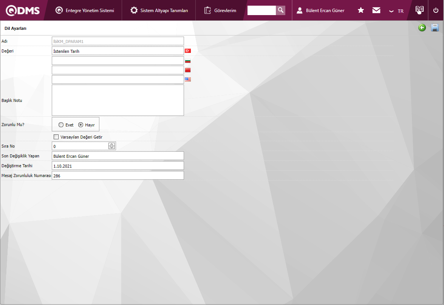
Task: Click the Sistem Altyapı Tanımları gear icon
Action: (x=134, y=10)
